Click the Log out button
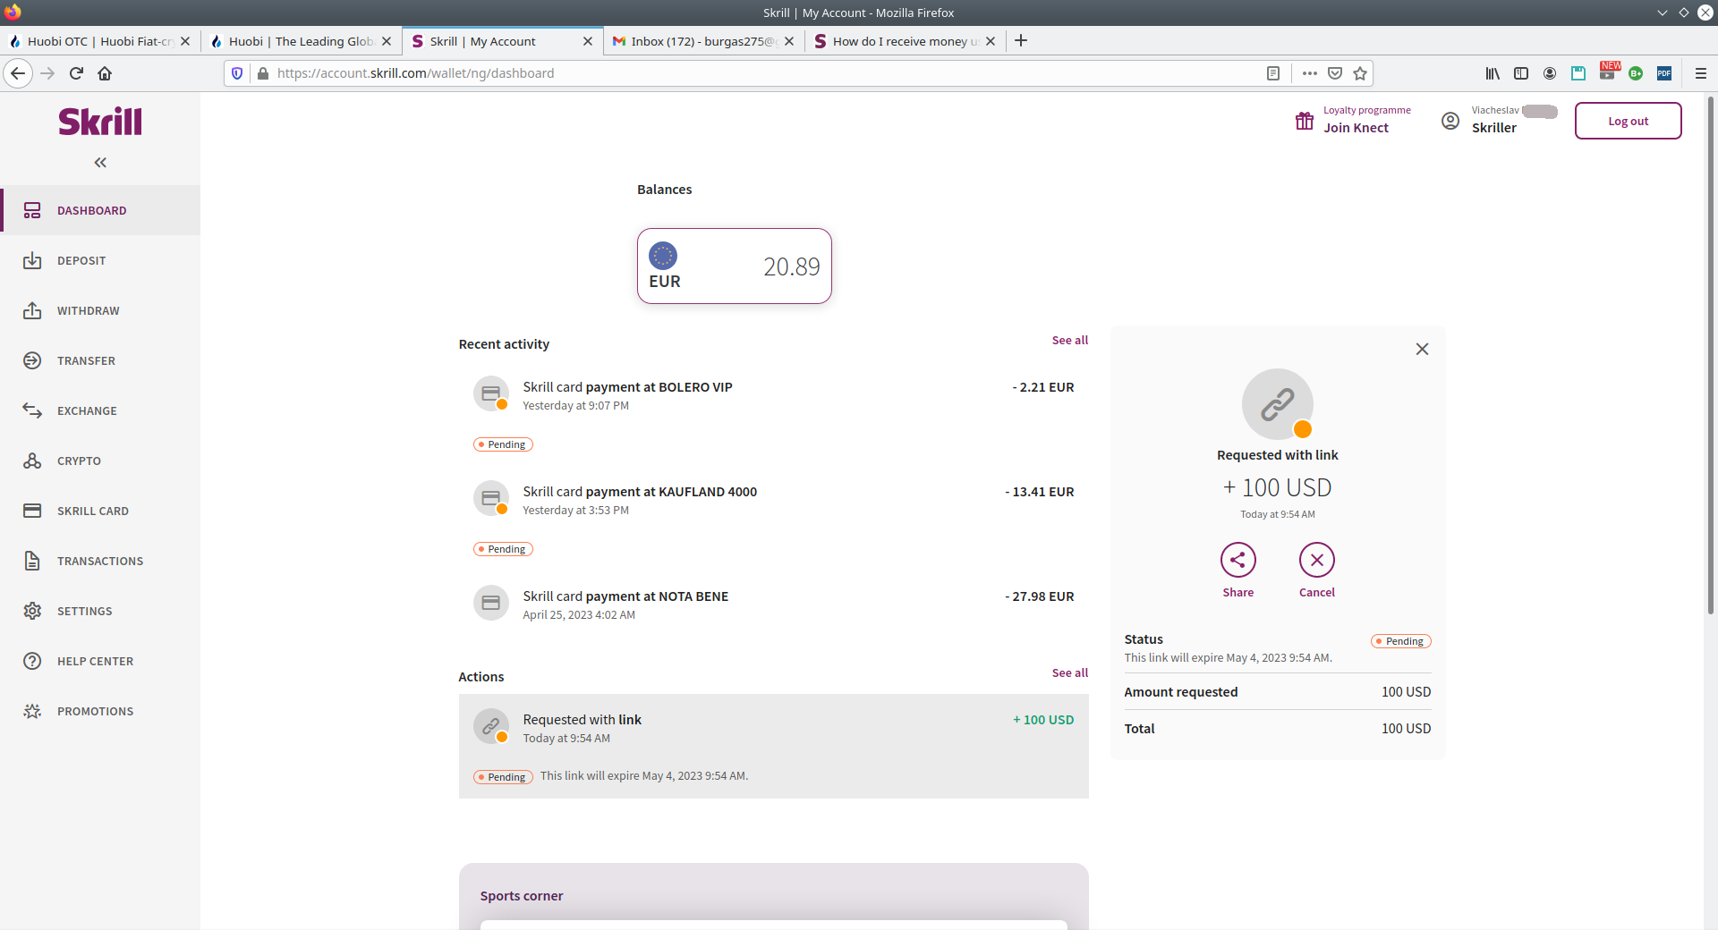Viewport: 1718px width, 930px height. (x=1628, y=121)
